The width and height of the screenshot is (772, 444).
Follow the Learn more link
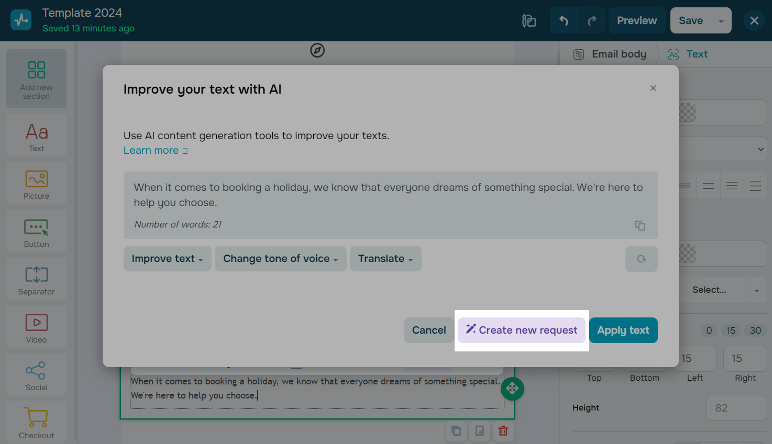pos(151,151)
